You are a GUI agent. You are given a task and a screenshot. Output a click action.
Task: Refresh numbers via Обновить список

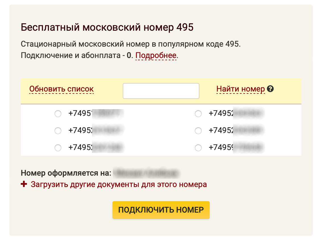click(61, 89)
